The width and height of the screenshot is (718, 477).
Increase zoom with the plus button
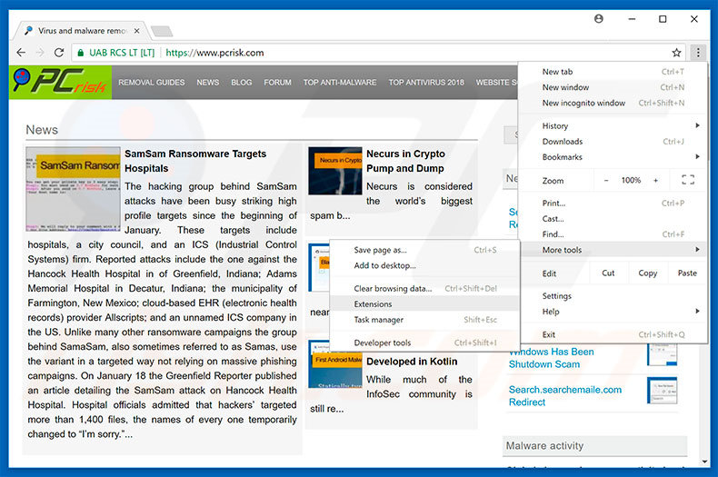click(655, 181)
